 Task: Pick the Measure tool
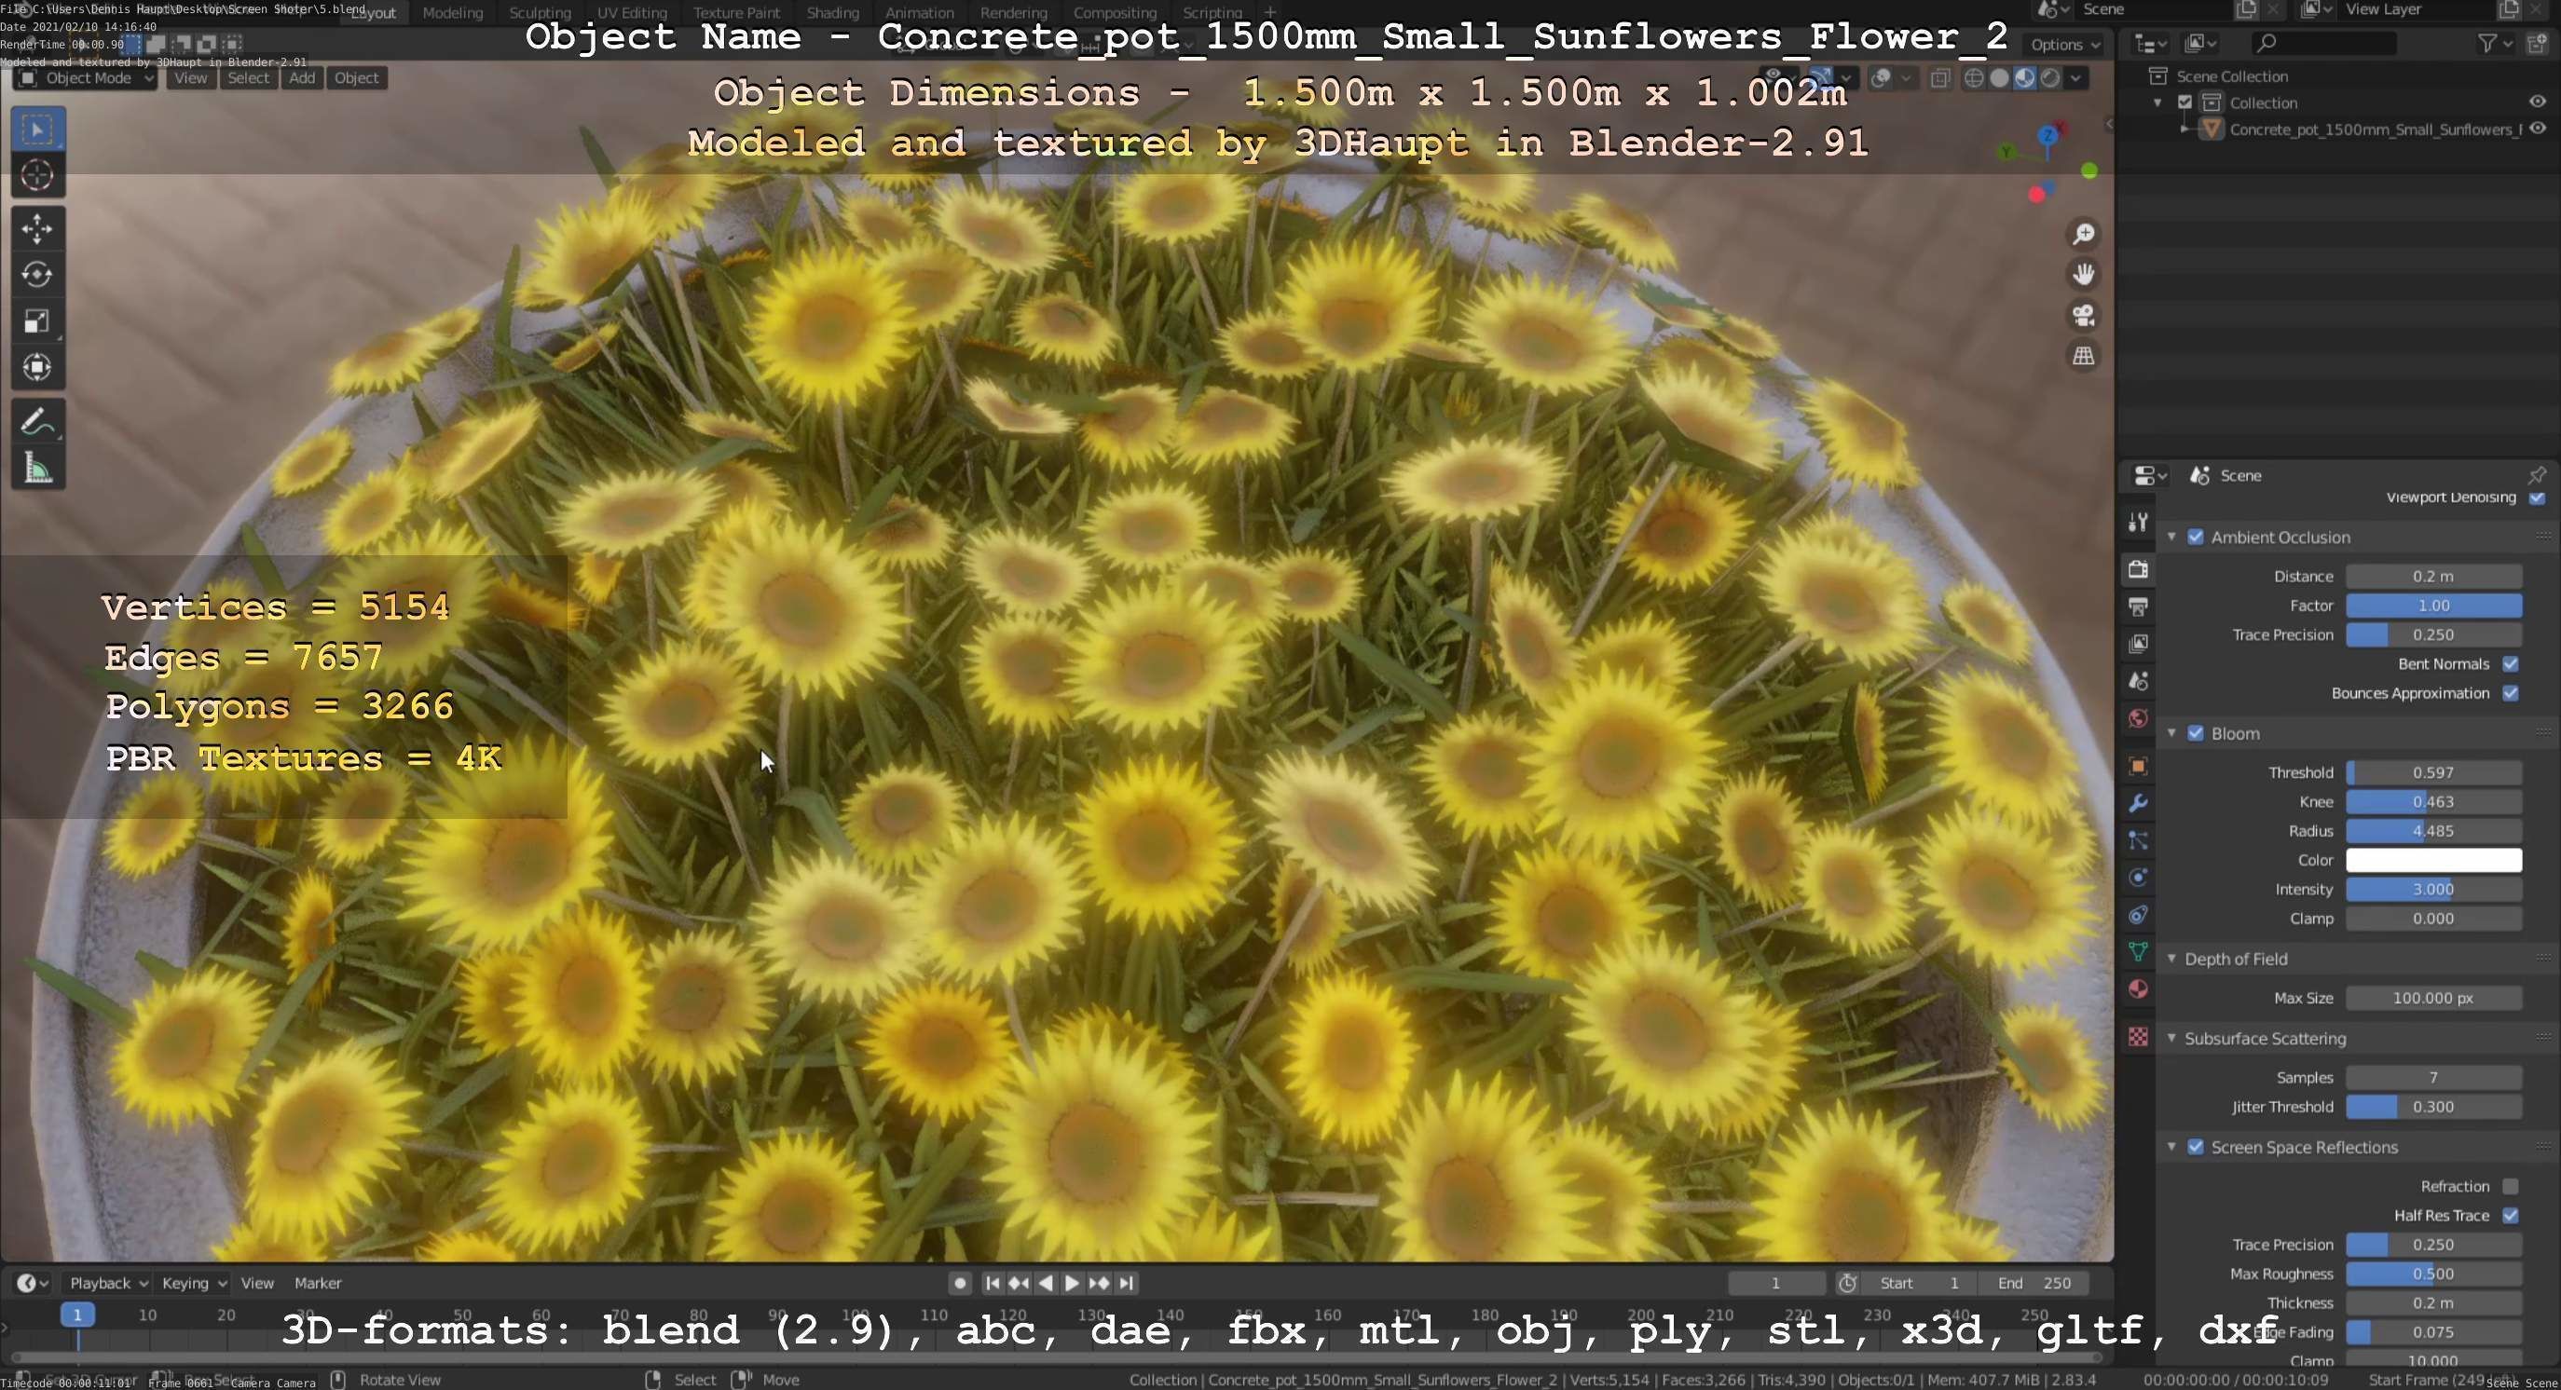[38, 468]
